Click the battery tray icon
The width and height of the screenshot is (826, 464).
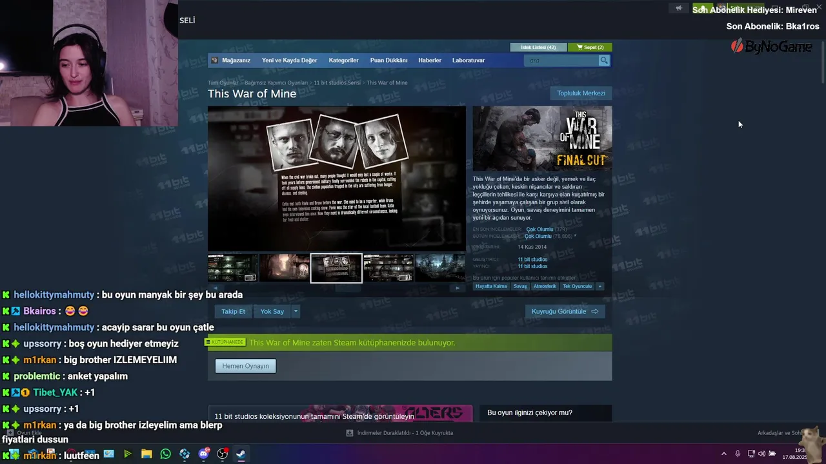(772, 454)
